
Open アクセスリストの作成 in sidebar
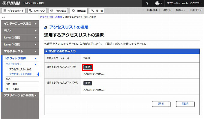pyautogui.click(x=20, y=69)
